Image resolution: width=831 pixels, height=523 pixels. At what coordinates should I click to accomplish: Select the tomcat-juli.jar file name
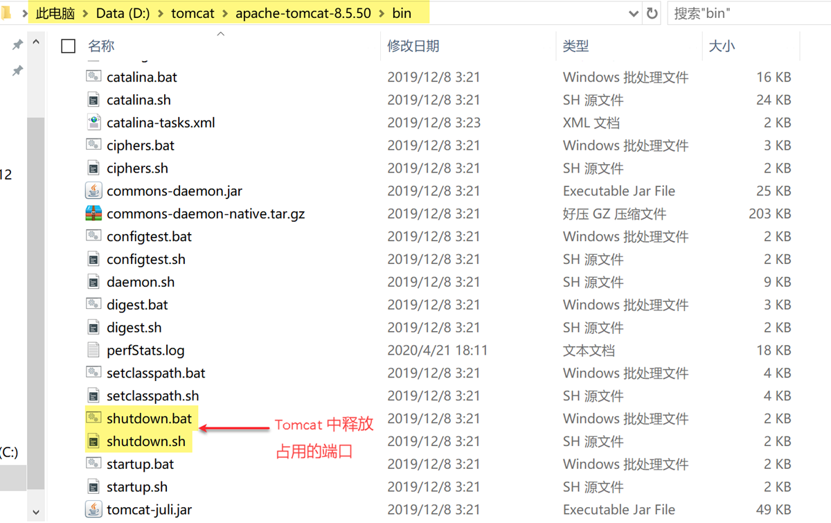(150, 510)
